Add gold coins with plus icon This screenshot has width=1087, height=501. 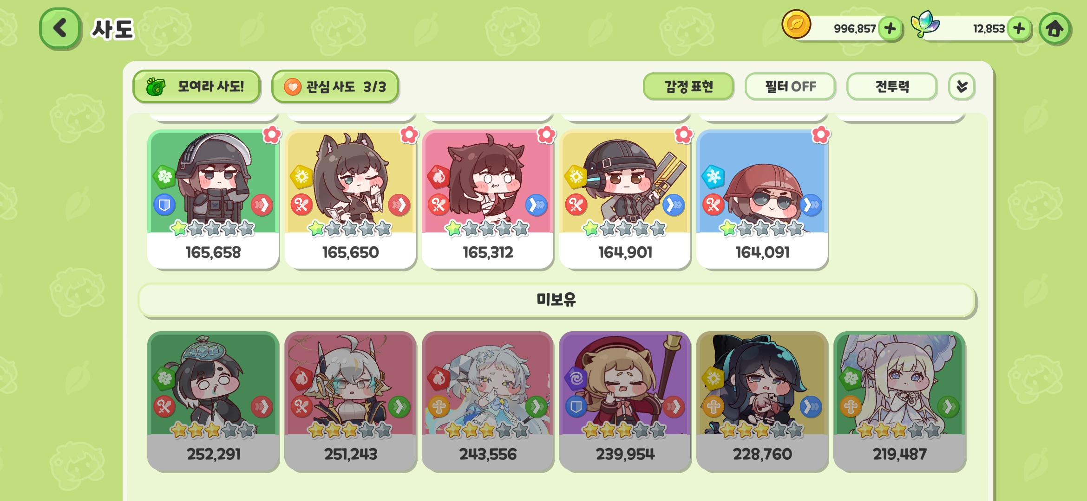[890, 29]
